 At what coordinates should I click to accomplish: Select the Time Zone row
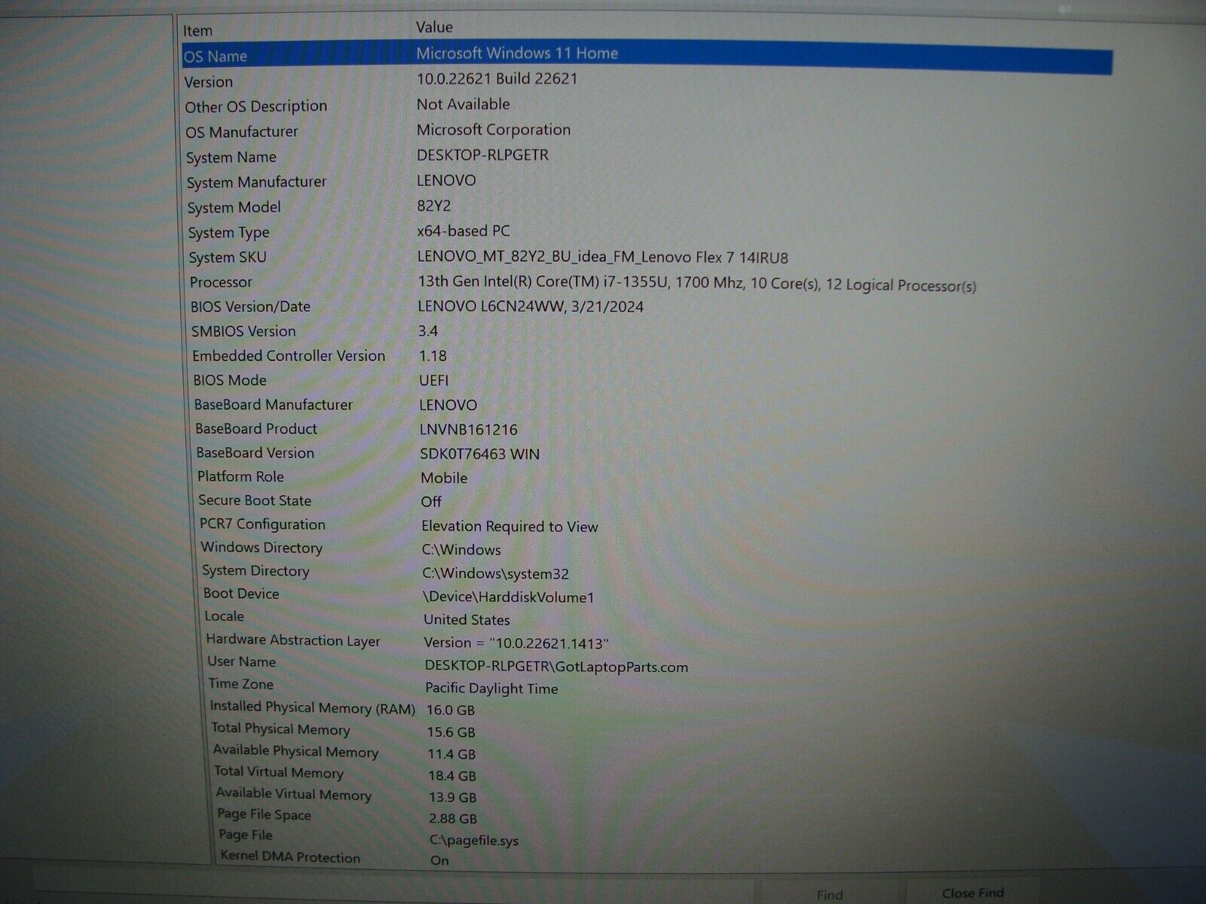pyautogui.click(x=241, y=684)
